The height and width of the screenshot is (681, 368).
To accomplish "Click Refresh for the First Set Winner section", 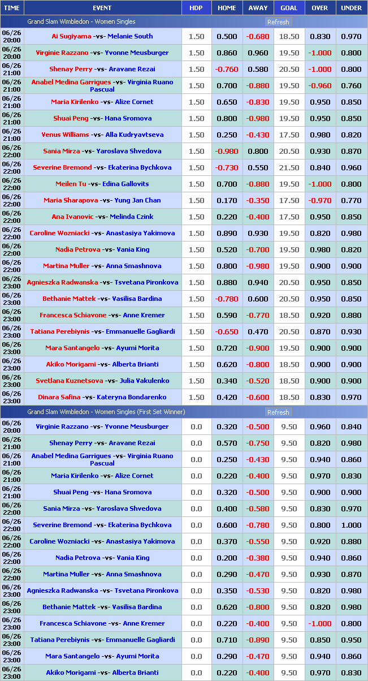I will coord(278,412).
